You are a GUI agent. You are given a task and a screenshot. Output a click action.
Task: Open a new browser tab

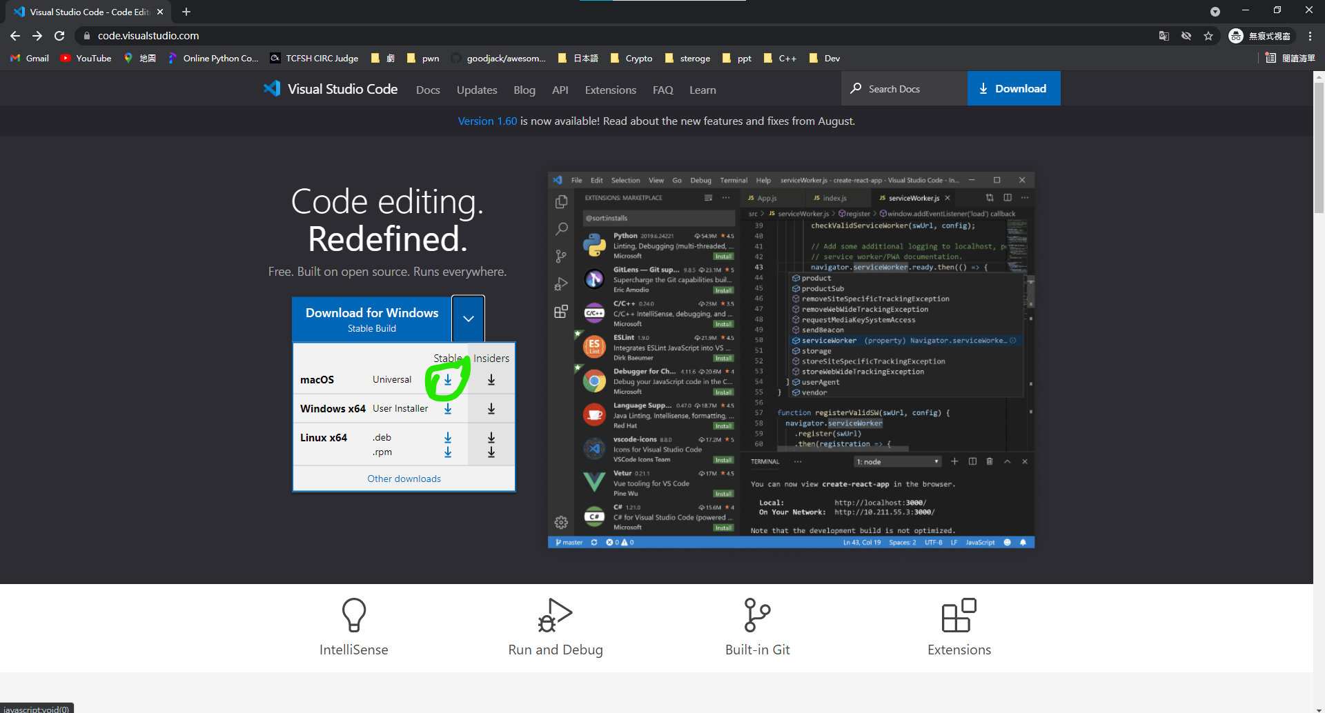point(186,12)
